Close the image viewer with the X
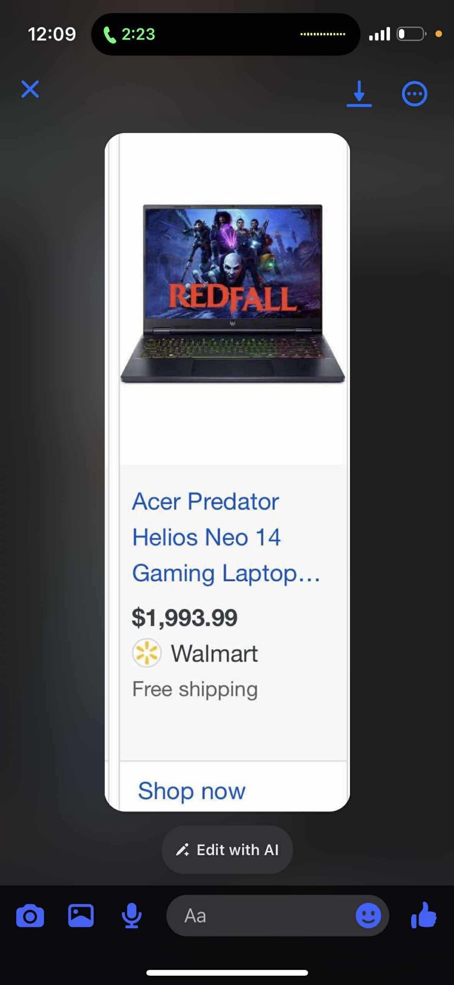Viewport: 454px width, 985px height. 30,89
